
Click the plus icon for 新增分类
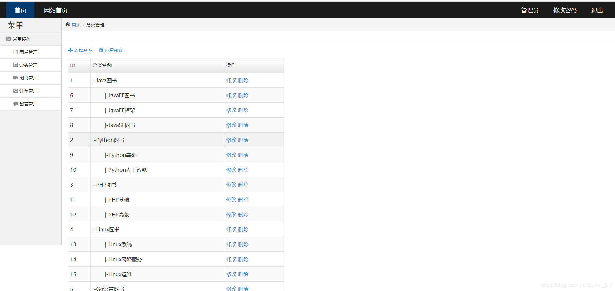click(x=70, y=50)
